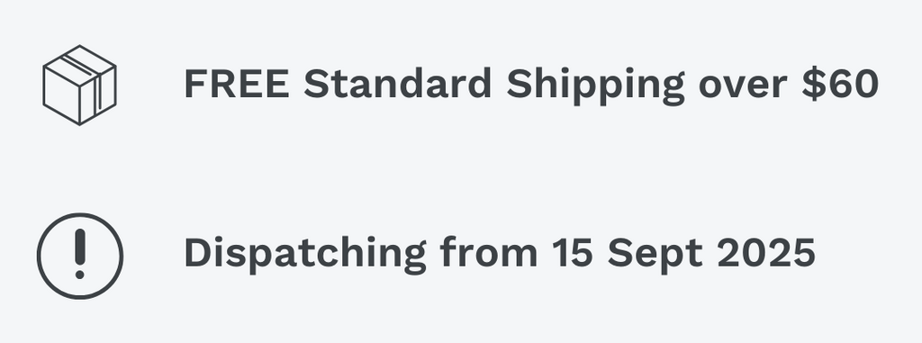Click the $60 amount in shipping text
The width and height of the screenshot is (922, 343).
(840, 84)
